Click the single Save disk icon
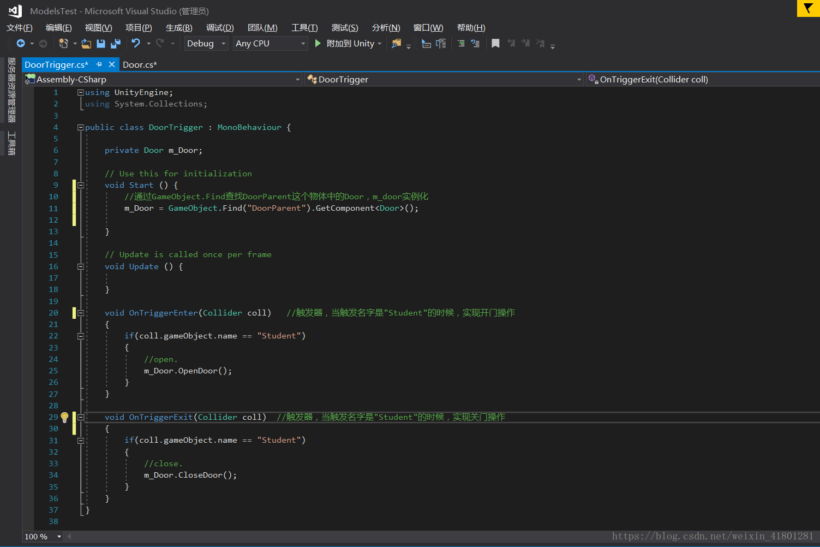Image resolution: width=820 pixels, height=547 pixels. [101, 44]
